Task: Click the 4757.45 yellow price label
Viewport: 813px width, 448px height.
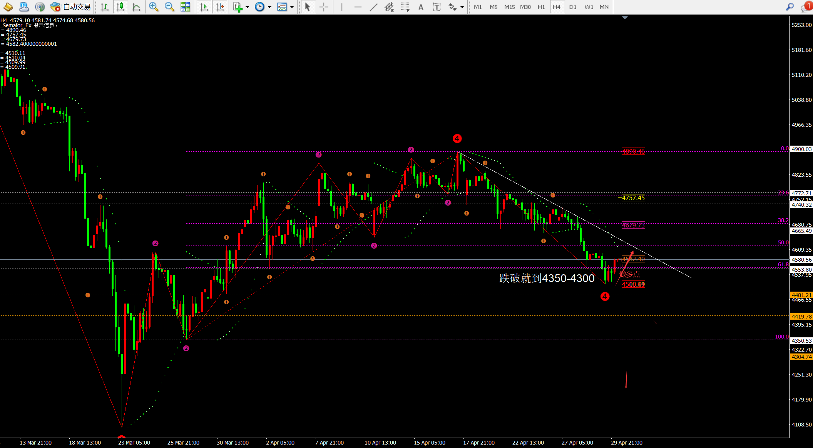Action: [x=633, y=198]
